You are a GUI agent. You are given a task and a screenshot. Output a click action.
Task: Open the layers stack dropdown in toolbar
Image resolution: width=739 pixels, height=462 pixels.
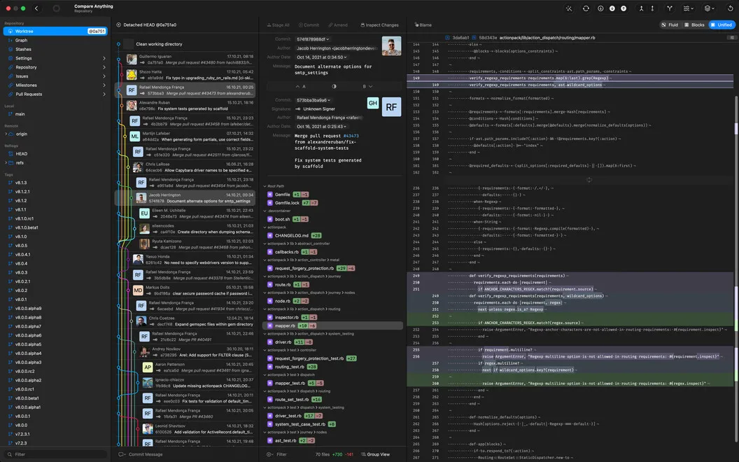click(x=709, y=8)
